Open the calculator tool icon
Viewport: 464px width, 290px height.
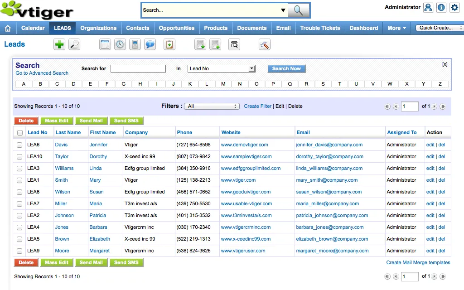pyautogui.click(x=135, y=44)
